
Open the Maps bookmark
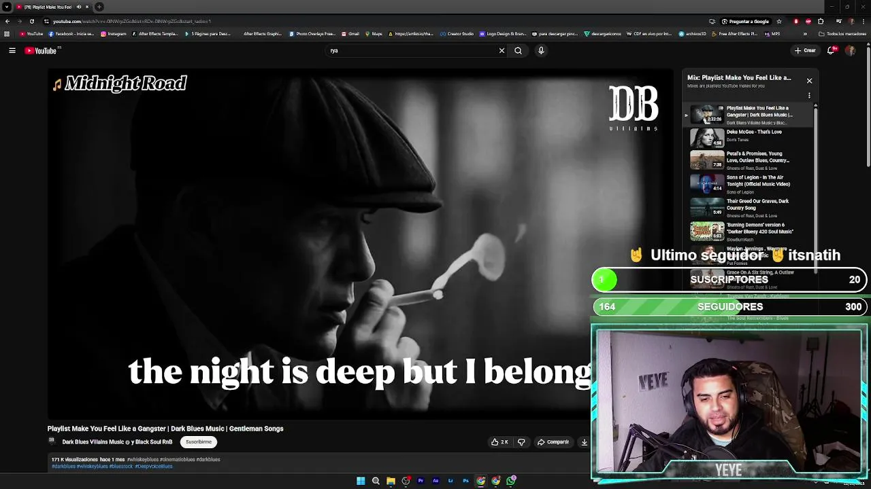click(x=374, y=34)
